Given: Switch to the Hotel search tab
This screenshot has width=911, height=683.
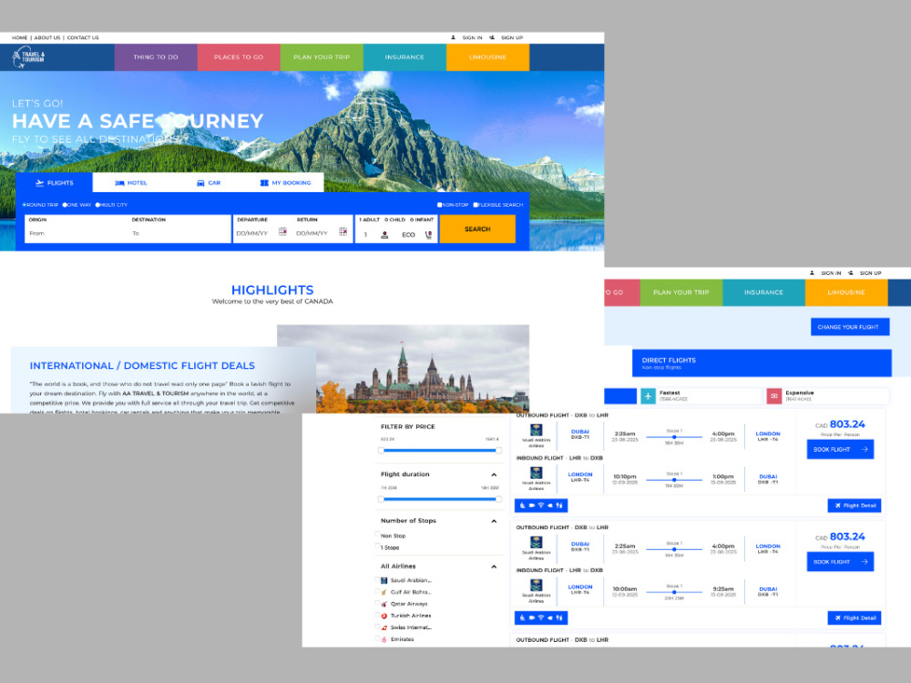Looking at the screenshot, I should point(131,183).
